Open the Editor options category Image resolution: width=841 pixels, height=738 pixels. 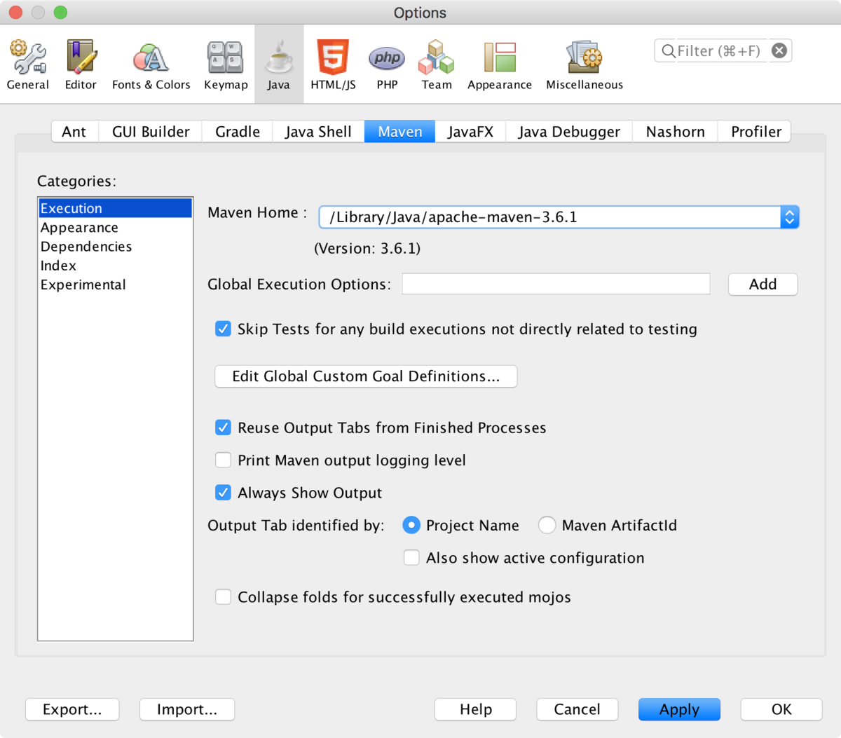81,65
